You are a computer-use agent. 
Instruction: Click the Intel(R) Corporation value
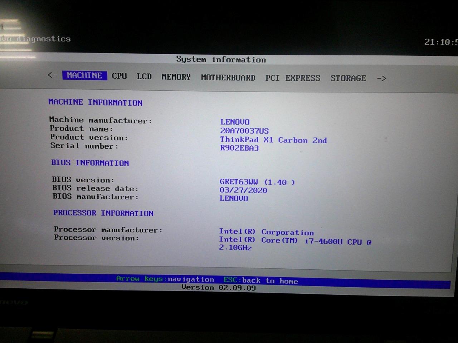tap(267, 232)
